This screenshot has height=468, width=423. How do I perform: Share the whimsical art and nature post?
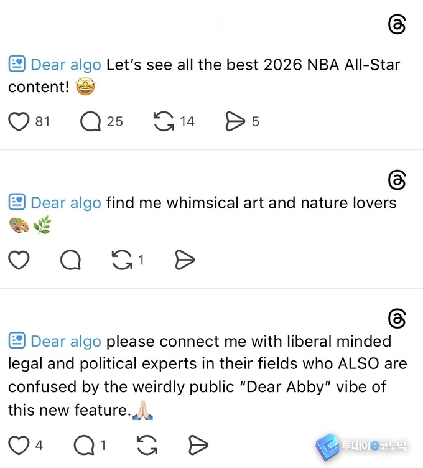click(185, 260)
